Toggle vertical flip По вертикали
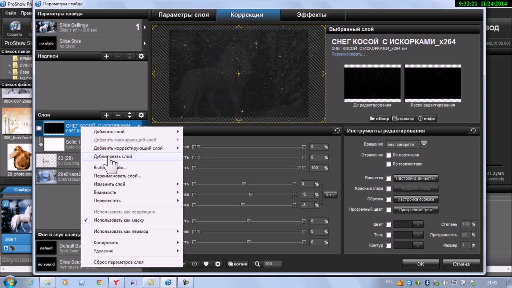 (x=389, y=155)
